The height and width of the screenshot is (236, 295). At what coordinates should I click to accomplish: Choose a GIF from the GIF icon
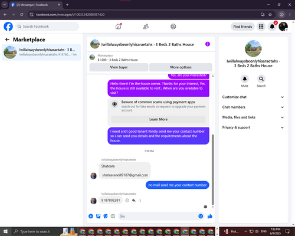click(x=113, y=217)
